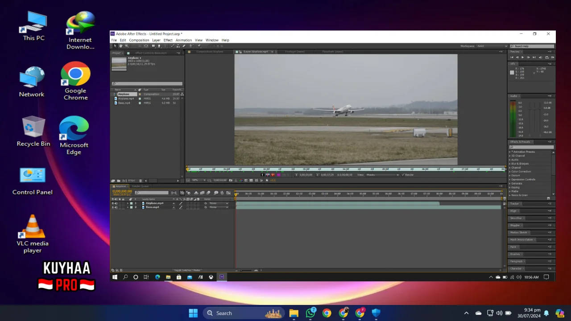Click the new folder icon in Project panel
The width and height of the screenshot is (571, 321).
click(119, 181)
